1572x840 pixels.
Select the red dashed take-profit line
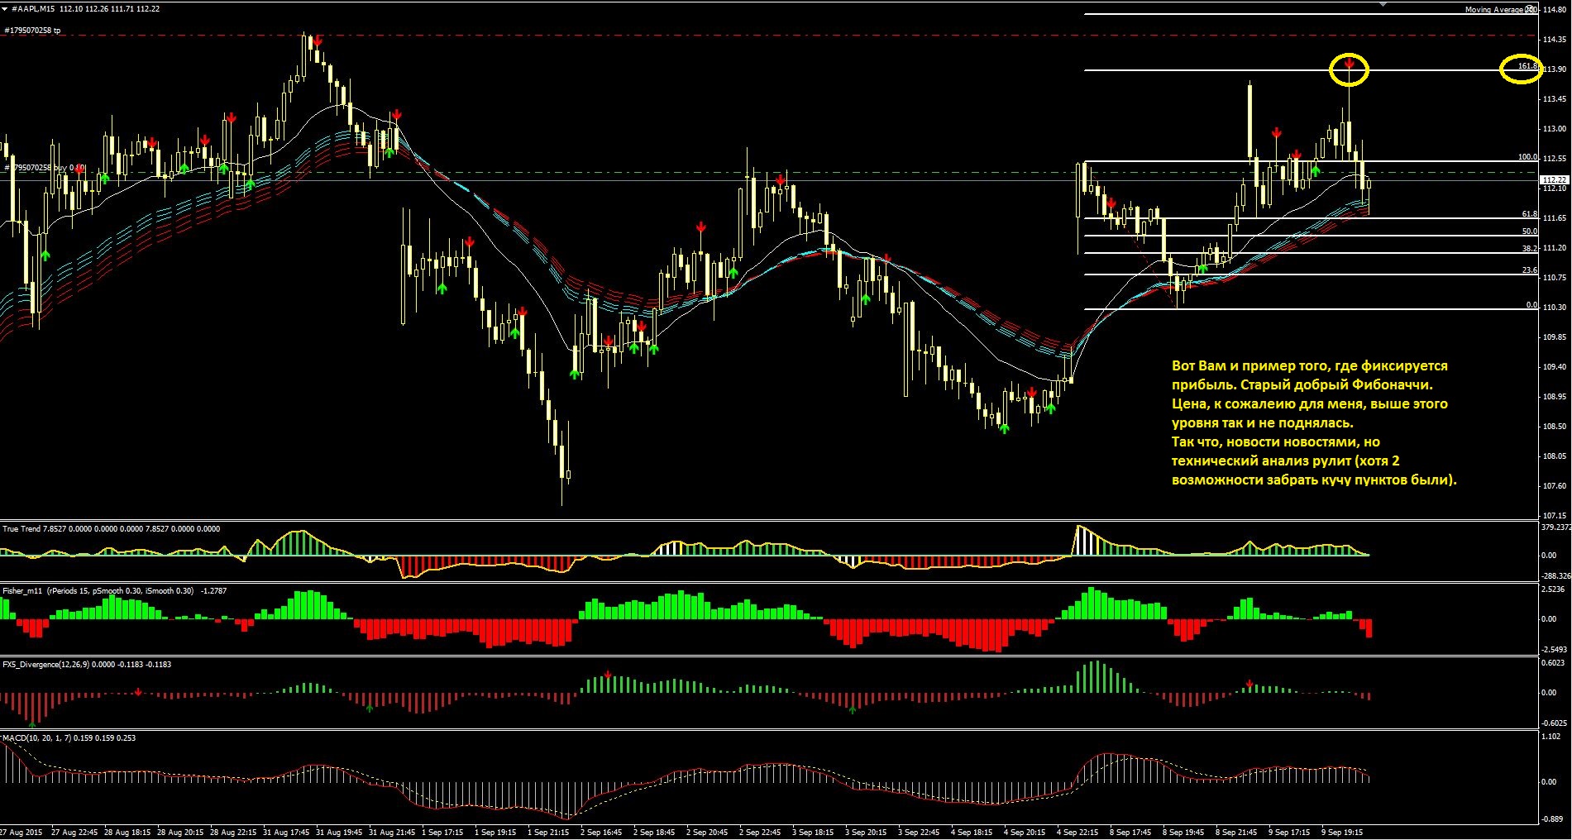(769, 36)
